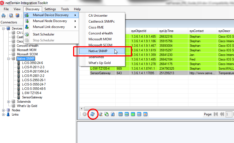Click the magnifier search icon in top toolbar
The height and width of the screenshot is (143, 234).
click(11, 16)
